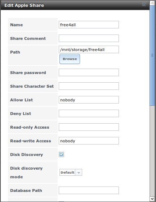Click the Allow List field containing nobody
This screenshot has height=202, width=156.
(x=89, y=100)
